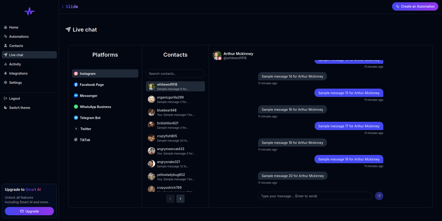Click the Create an Automation button

415,6
